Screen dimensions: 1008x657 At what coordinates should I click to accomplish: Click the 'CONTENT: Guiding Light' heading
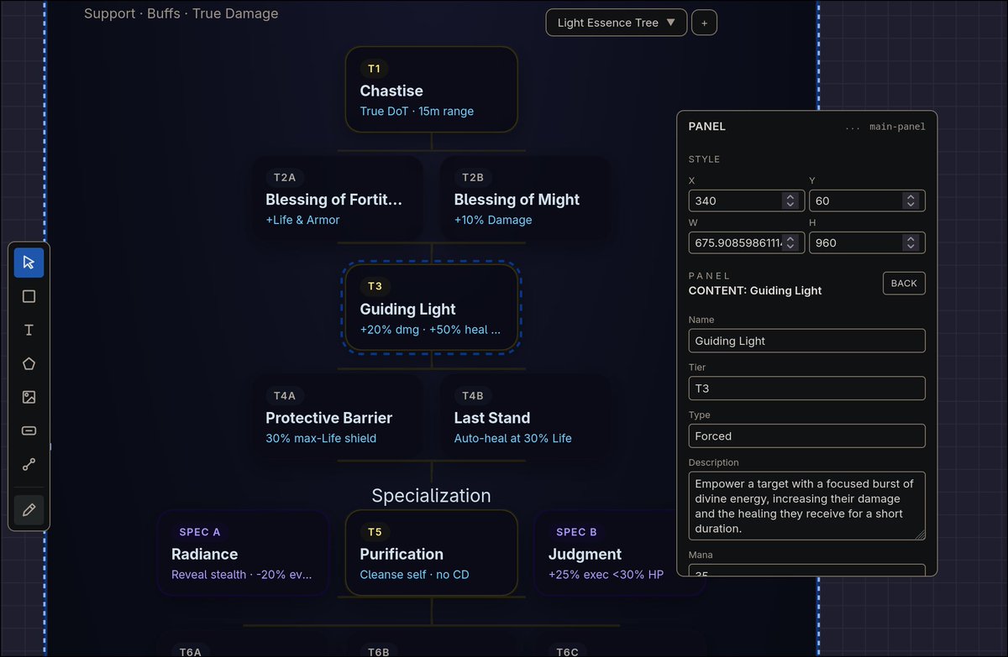755,291
